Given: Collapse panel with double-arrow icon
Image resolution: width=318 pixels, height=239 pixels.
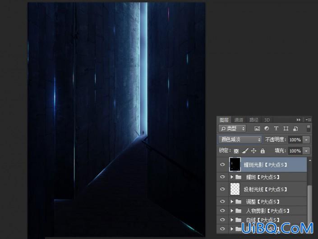Looking at the screenshot, I should click(x=298, y=120).
